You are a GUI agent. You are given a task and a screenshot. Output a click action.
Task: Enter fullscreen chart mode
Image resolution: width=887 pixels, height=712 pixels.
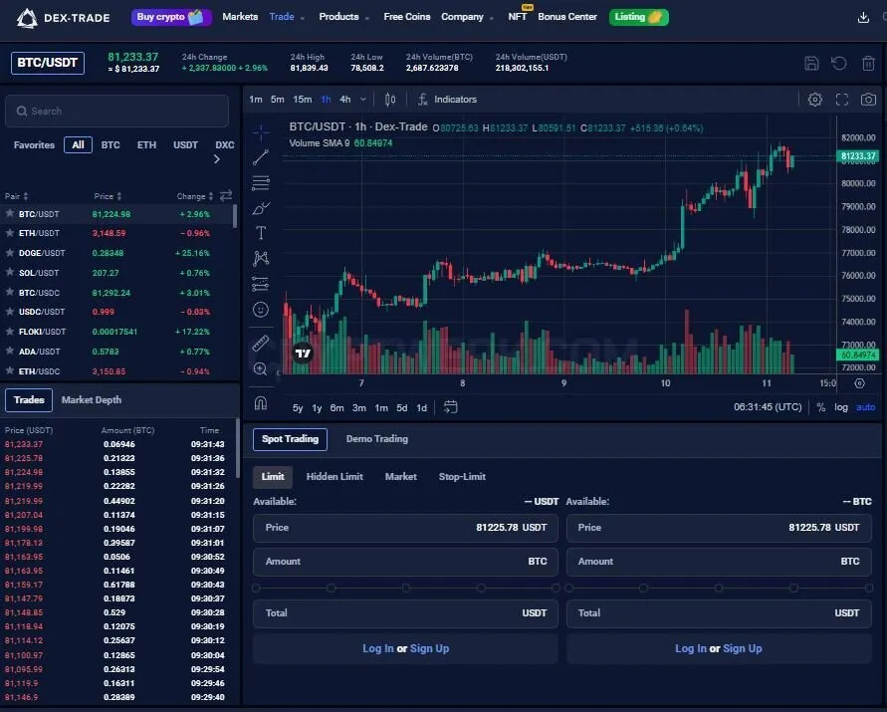[842, 100]
